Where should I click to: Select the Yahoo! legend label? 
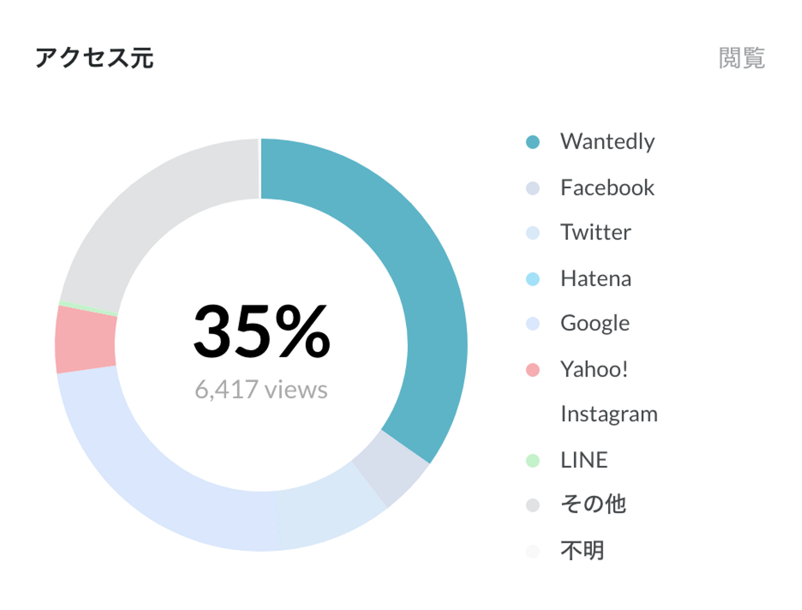click(594, 369)
